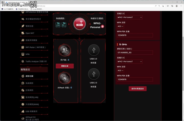Click the AiMesh node count 0

(x=71, y=88)
